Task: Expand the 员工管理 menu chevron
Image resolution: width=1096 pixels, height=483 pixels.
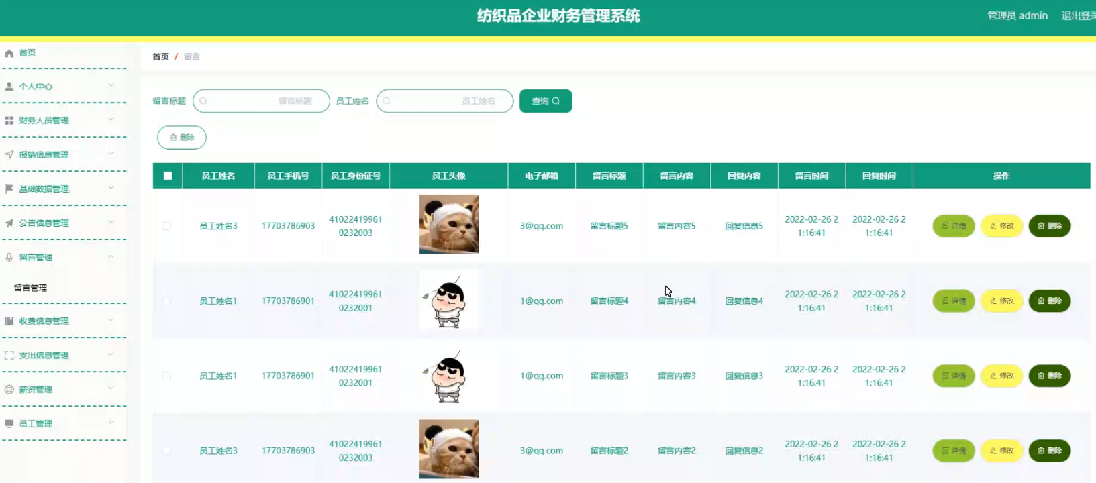Action: (x=111, y=423)
